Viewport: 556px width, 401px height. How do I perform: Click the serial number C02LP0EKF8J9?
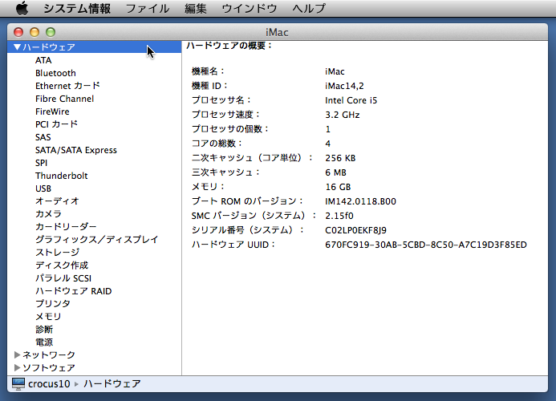tap(355, 230)
